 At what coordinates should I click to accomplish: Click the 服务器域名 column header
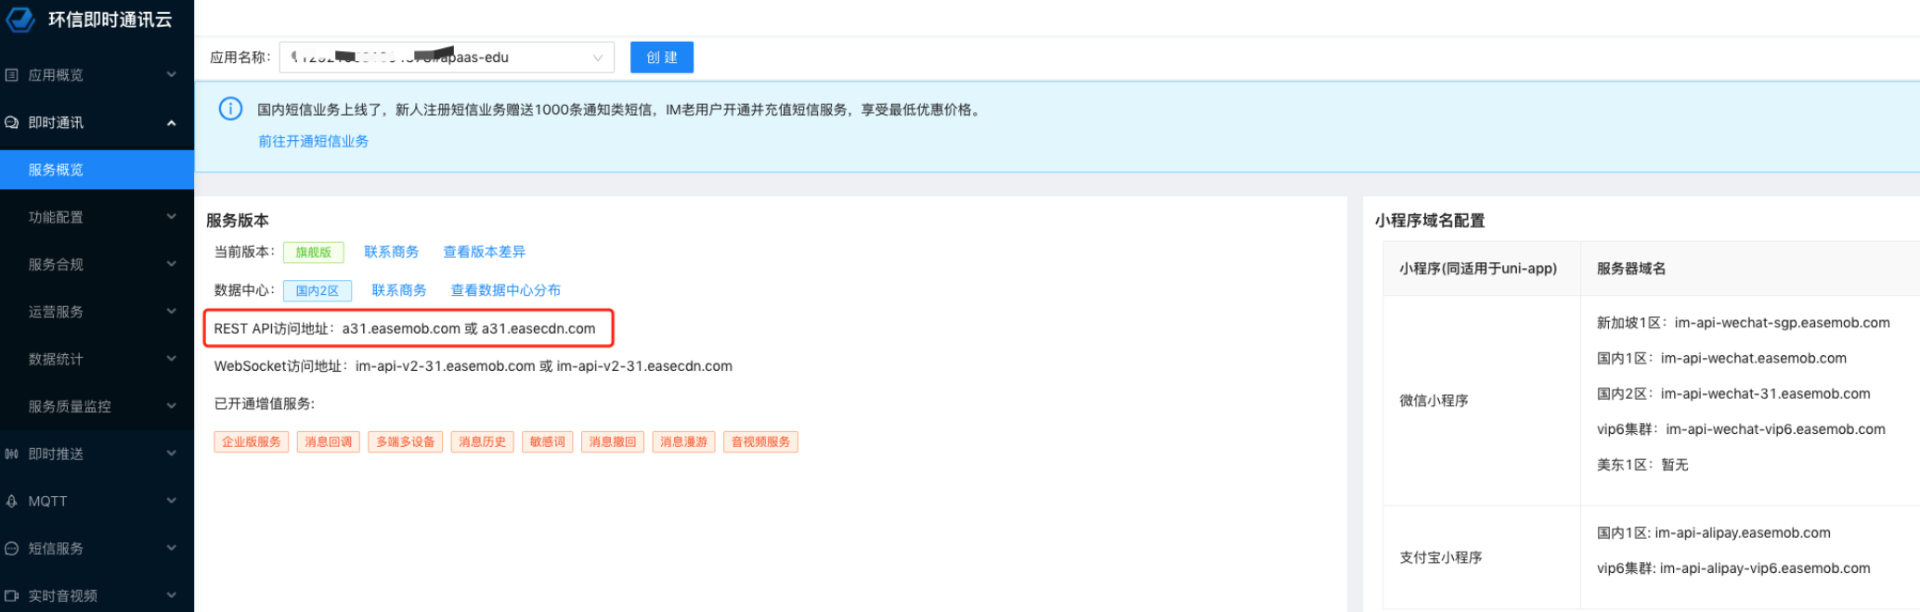[x=1631, y=268]
